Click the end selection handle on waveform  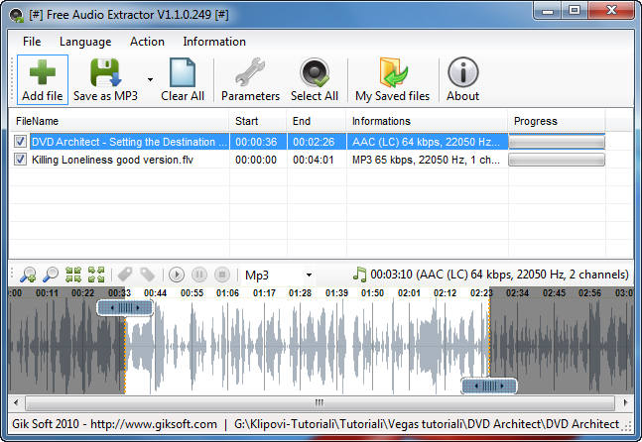489,386
